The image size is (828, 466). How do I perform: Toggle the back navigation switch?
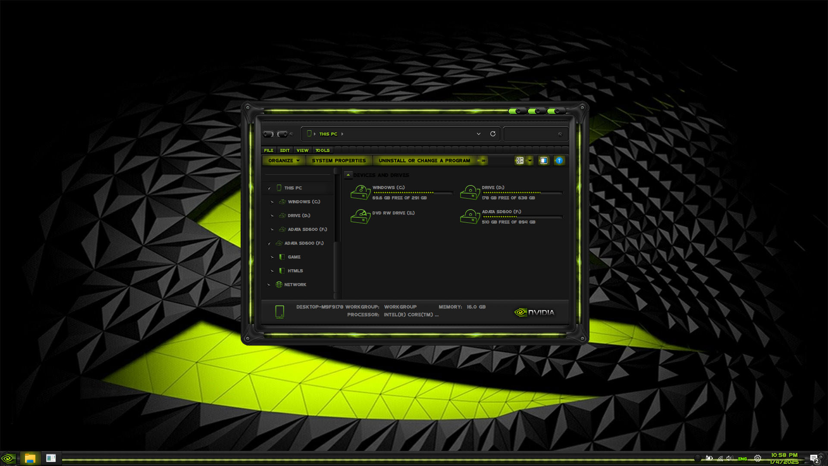click(268, 134)
